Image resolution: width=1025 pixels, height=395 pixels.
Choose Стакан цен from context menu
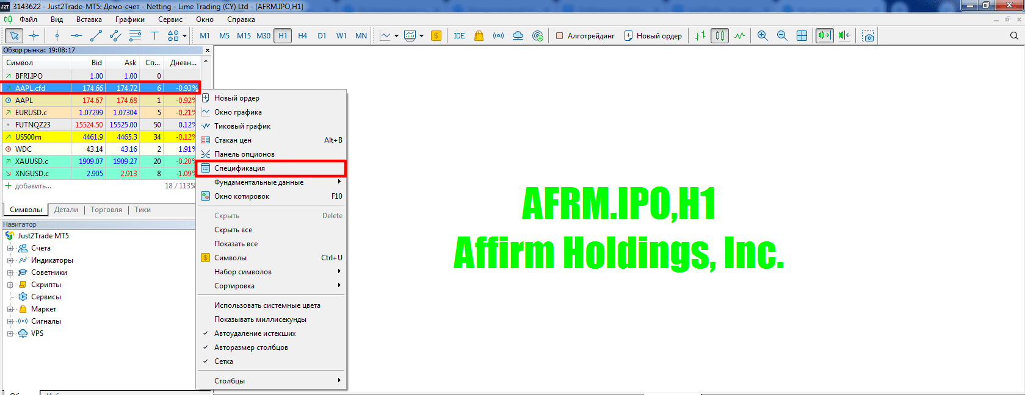click(x=271, y=140)
